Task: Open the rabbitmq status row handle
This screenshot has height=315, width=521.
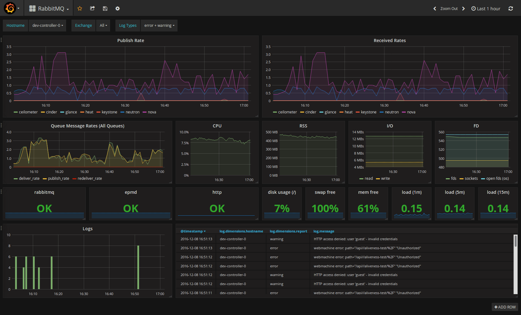Action: tap(1, 191)
